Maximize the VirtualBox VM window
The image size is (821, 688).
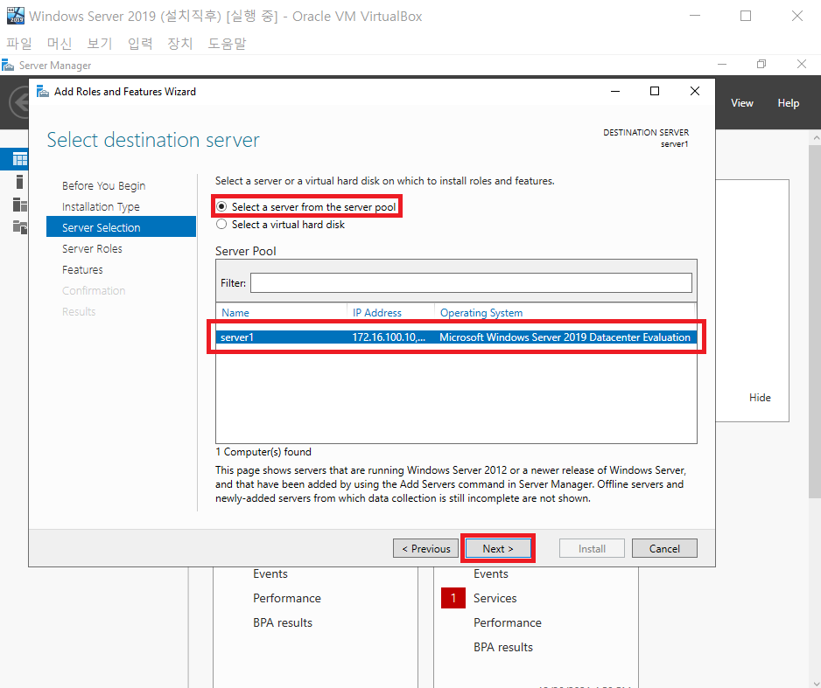[746, 16]
